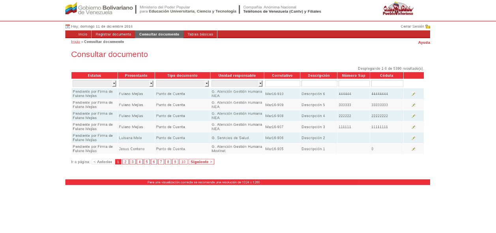
Task: Open edit icon for Mar16-908 document
Action: point(414,116)
